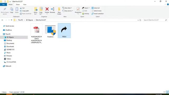169x95 pixels.
Task: Open Pictures in the navigation pane
Action: (8, 56)
